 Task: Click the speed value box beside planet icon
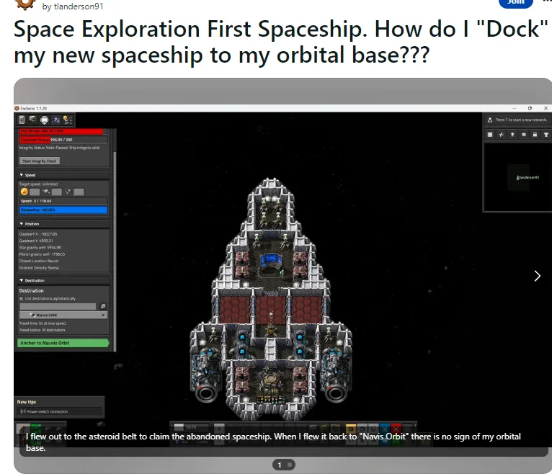(x=57, y=192)
